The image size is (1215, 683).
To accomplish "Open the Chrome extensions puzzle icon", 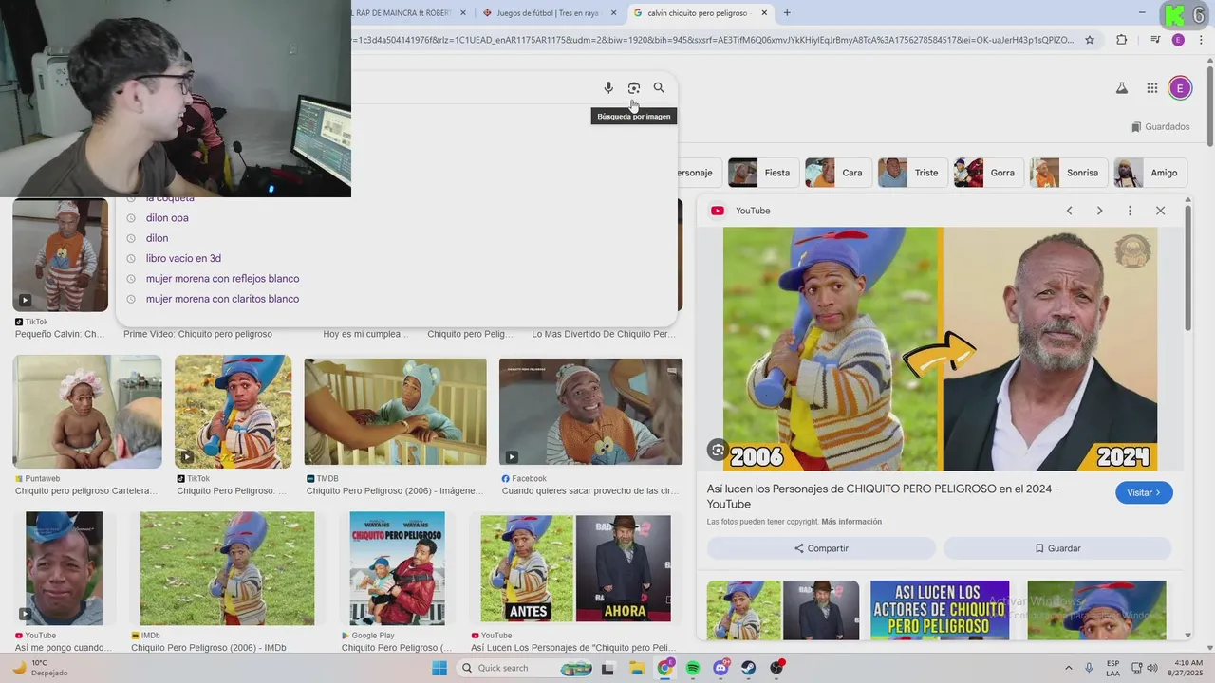I will [x=1122, y=40].
